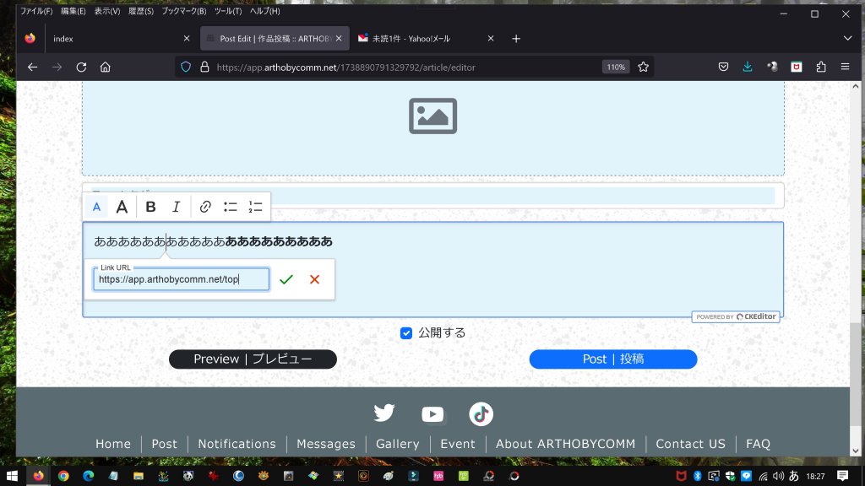The width and height of the screenshot is (865, 486).
Task: Open ツール(T) menu
Action: click(228, 11)
